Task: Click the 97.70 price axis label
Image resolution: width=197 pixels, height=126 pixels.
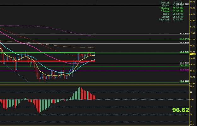Action: pos(193,27)
